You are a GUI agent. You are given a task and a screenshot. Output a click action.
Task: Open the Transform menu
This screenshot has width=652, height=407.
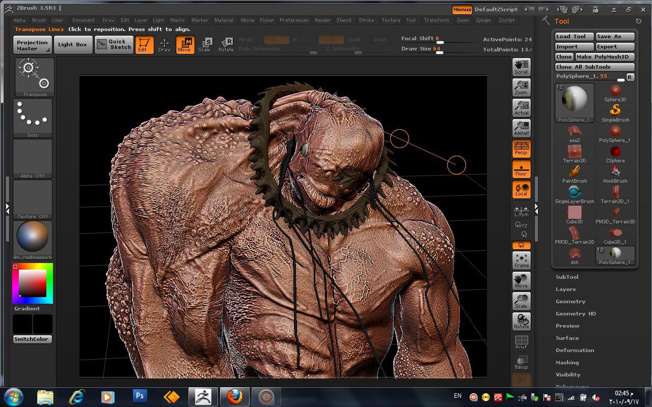pyautogui.click(x=437, y=20)
